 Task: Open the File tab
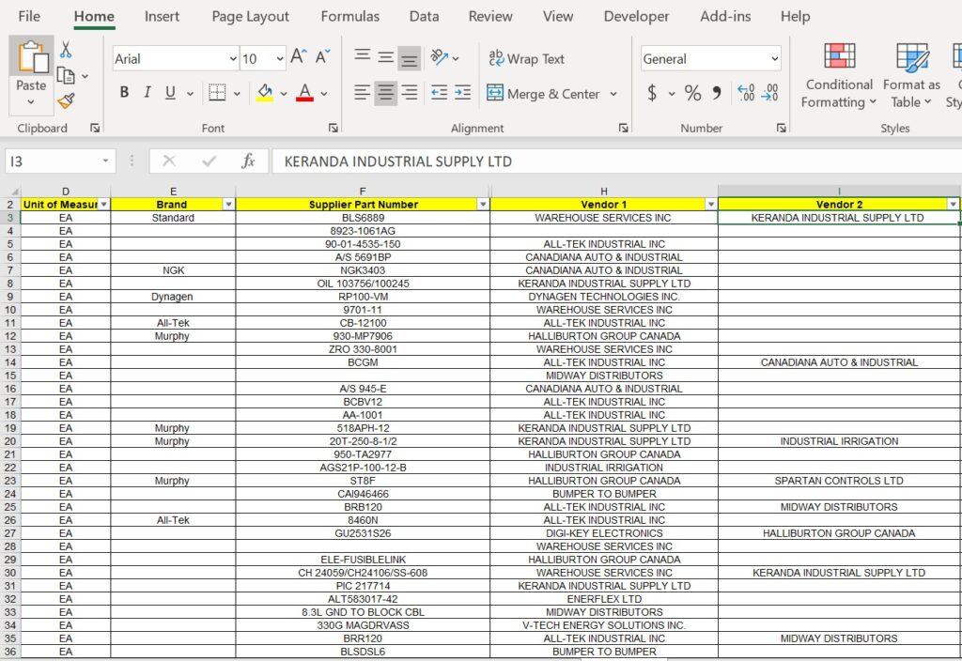(x=29, y=17)
